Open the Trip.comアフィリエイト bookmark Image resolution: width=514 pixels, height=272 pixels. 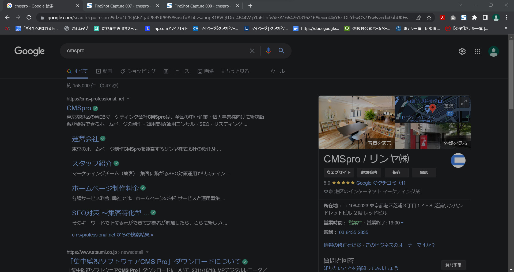click(x=166, y=28)
